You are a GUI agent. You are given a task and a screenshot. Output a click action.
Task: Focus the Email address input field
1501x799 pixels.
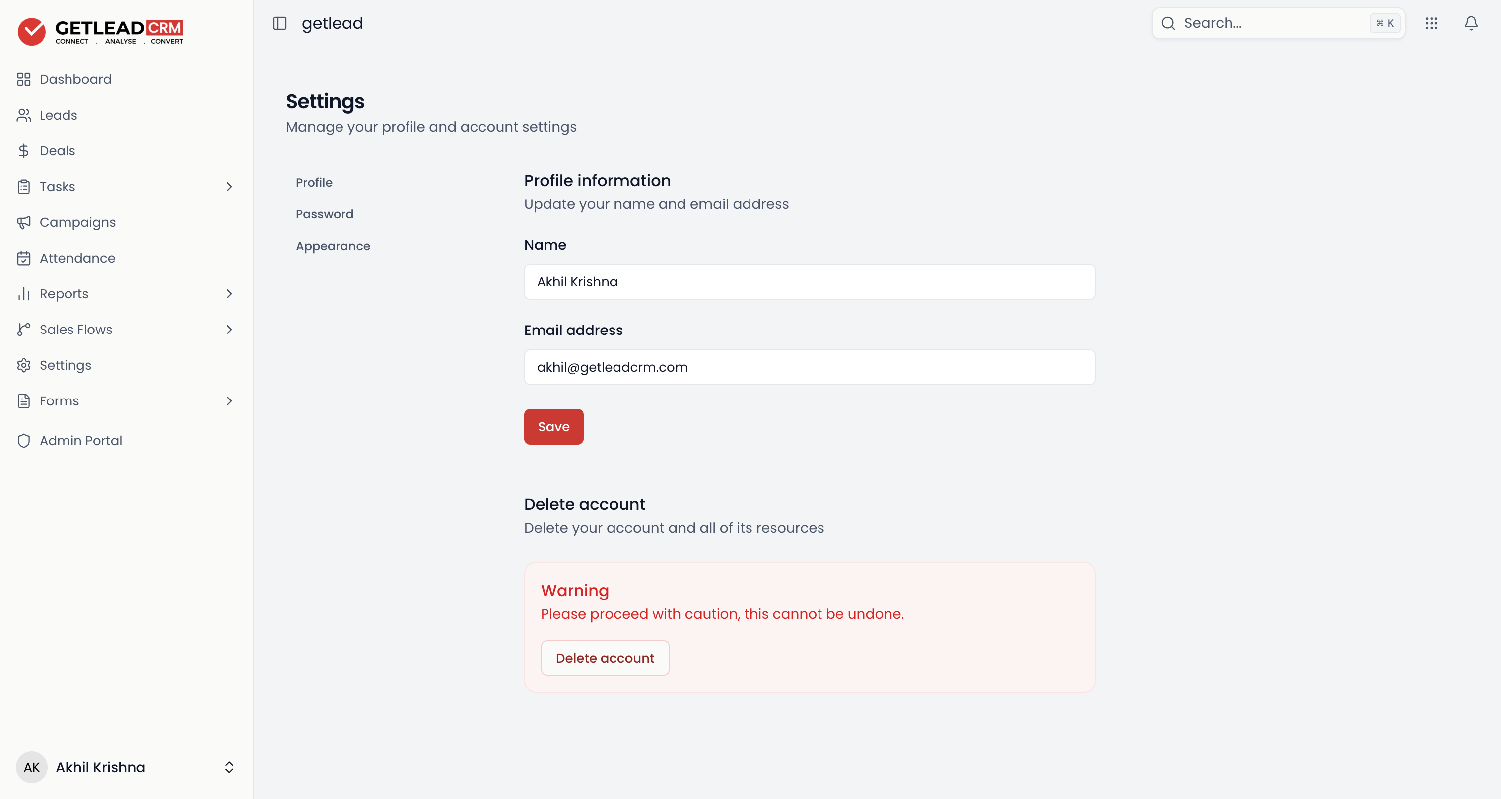point(810,367)
